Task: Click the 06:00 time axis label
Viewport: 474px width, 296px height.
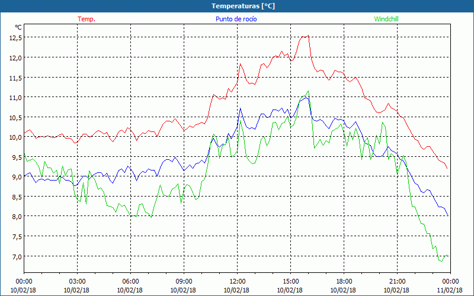Action: click(130, 281)
